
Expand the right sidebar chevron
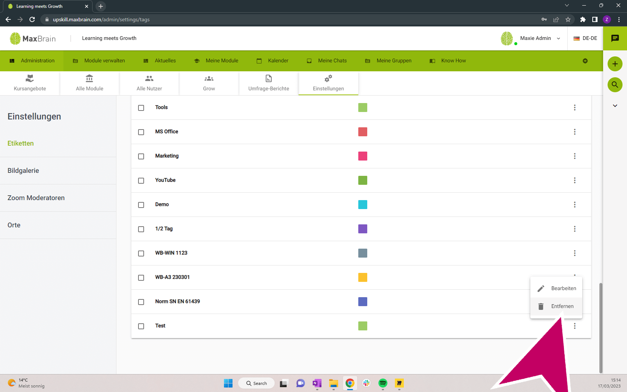click(615, 106)
